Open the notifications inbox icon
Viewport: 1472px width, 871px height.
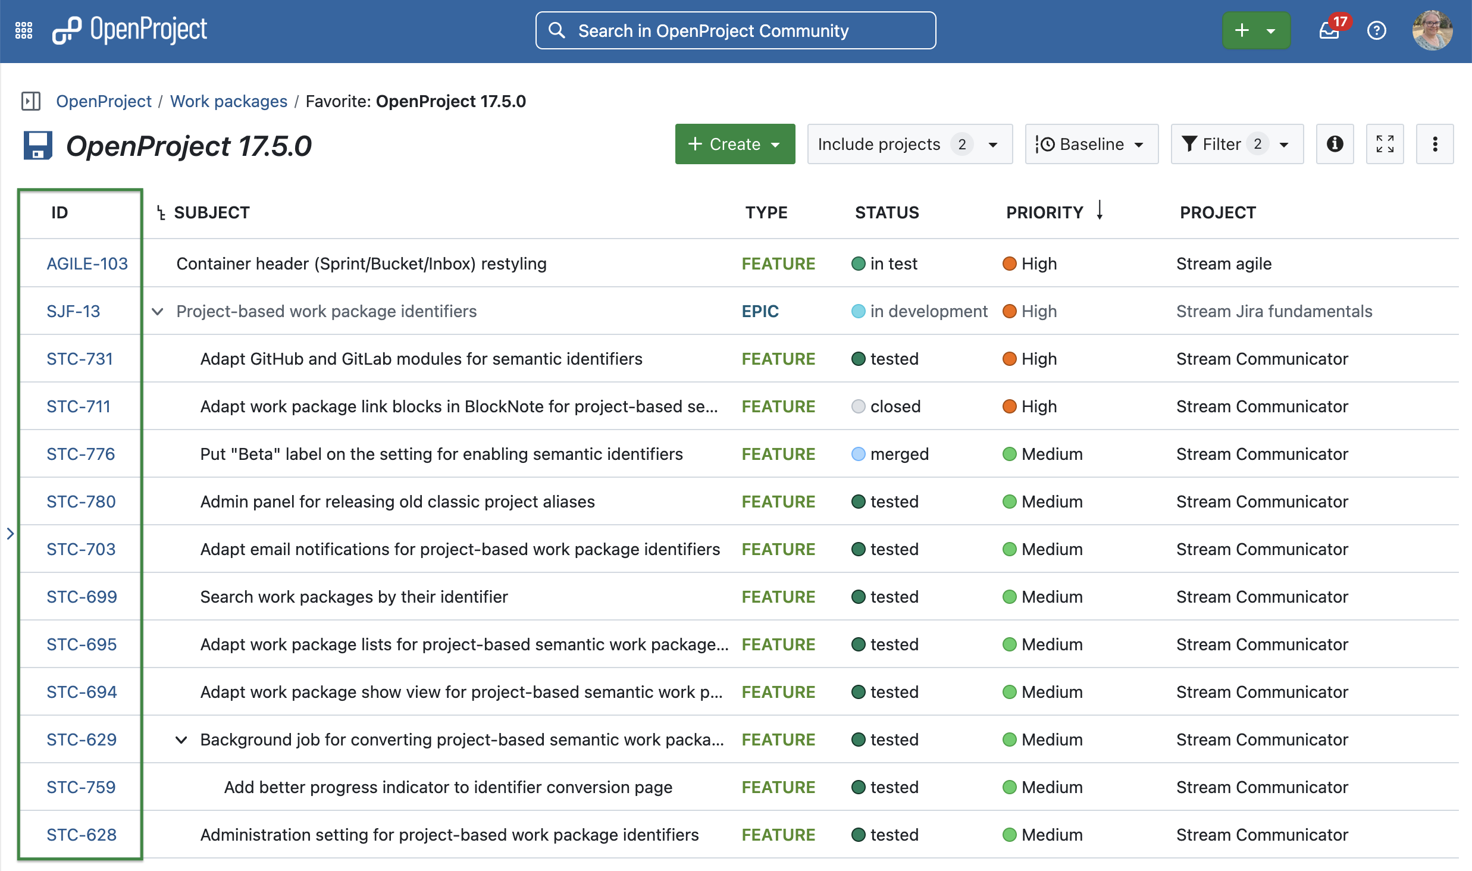[x=1329, y=30]
